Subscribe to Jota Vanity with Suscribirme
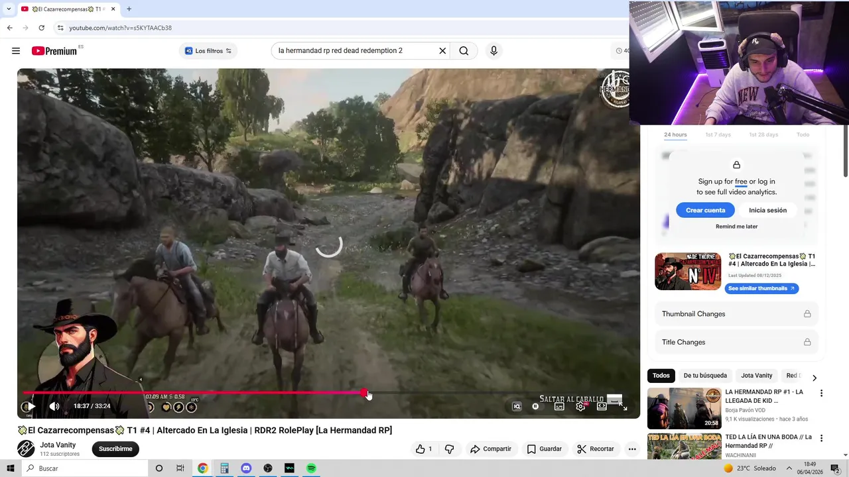 115,449
